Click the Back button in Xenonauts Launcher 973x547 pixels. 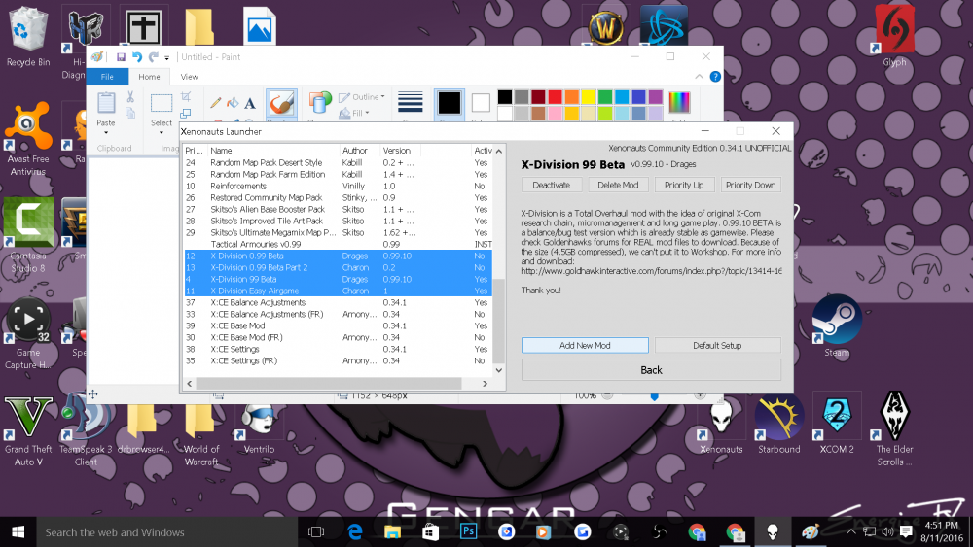(651, 370)
